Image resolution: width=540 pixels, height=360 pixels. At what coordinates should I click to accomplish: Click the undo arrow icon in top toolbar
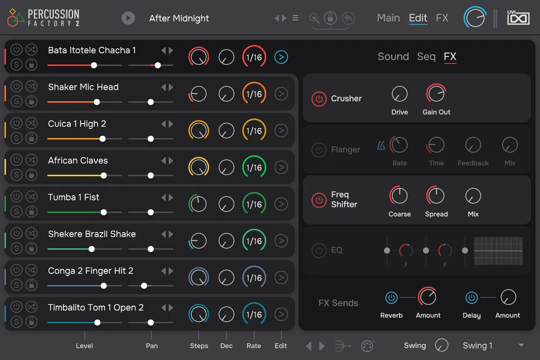348,18
